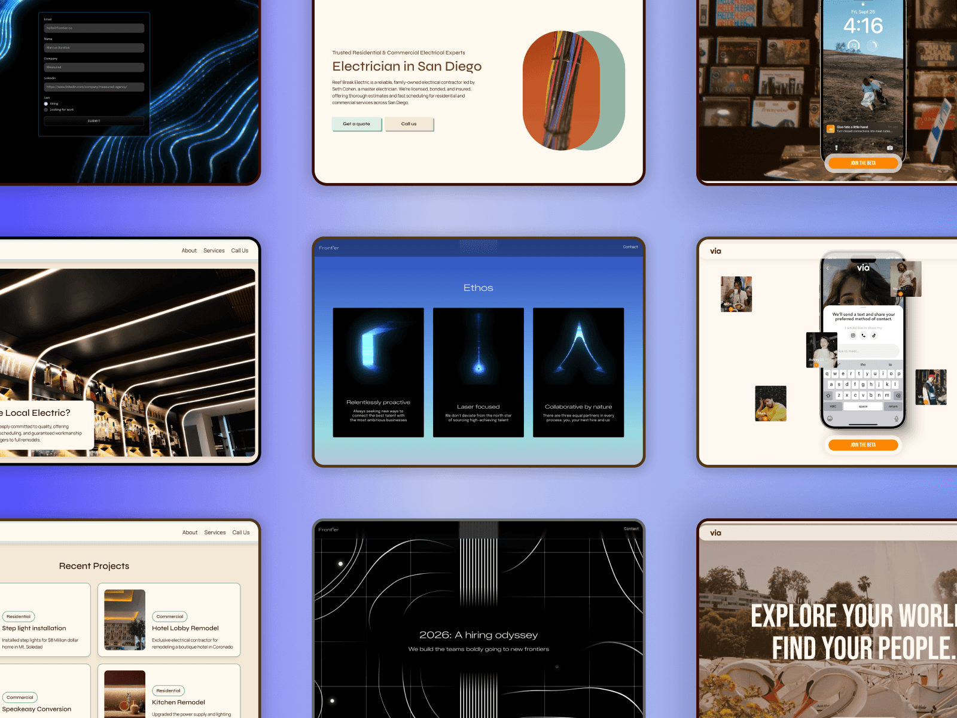
Task: Tap the flashlight icon on the lock screen
Action: coord(836,148)
